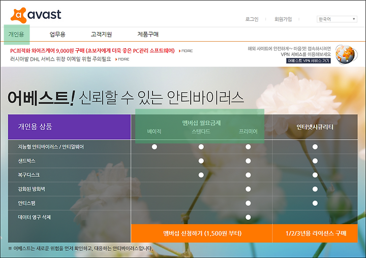
Task: Click 스탠다드 dot in 복구디스크 row
Action: coord(201,175)
